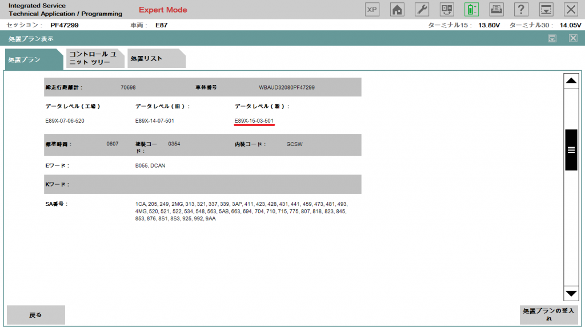Click the printer icon
This screenshot has height=328, width=585.
(496, 9)
